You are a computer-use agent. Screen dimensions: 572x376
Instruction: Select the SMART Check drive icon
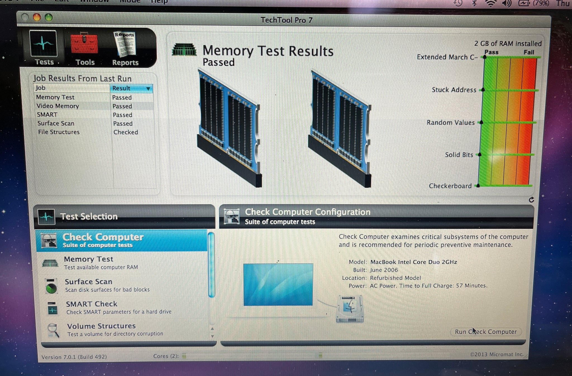[53, 308]
